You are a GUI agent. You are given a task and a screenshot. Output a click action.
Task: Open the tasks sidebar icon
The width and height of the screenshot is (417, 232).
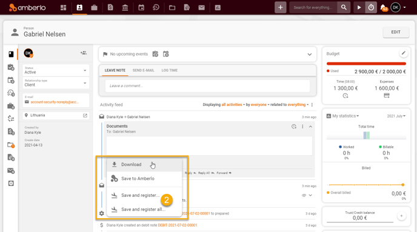11,67
